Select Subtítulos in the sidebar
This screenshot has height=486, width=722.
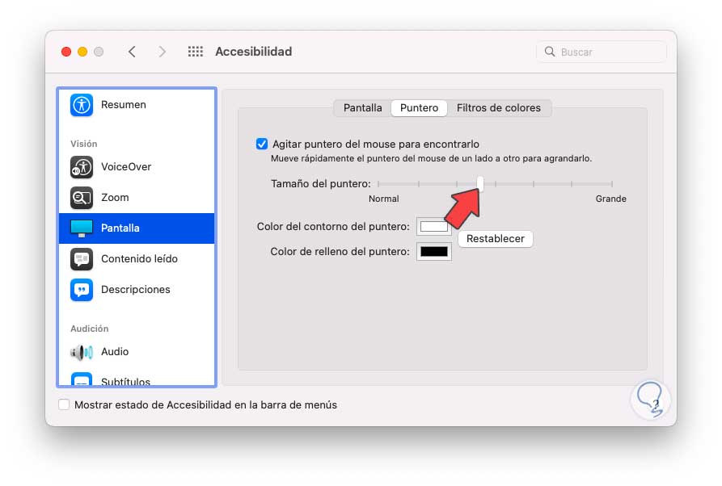[125, 381]
